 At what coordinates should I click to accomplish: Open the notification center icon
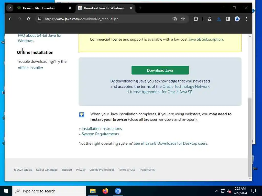[x=254, y=191]
